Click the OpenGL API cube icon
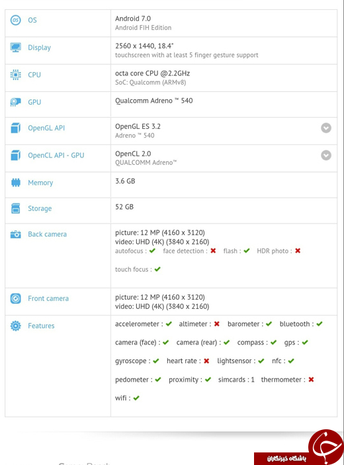The image size is (344, 465). 15,128
